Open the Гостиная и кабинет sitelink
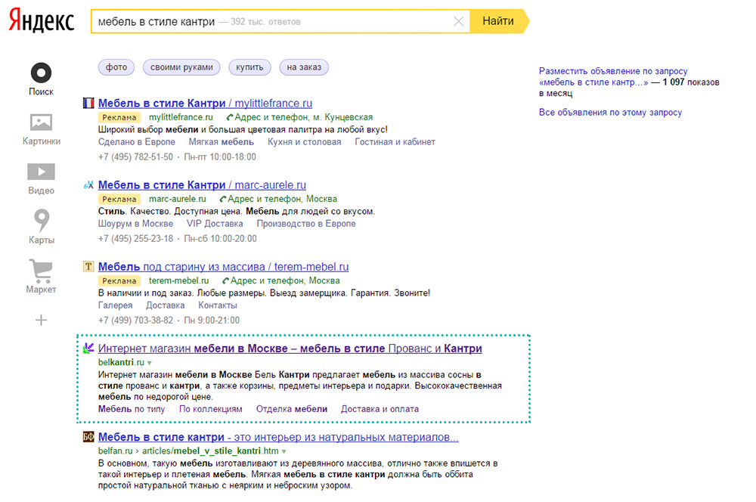756x502 pixels. pos(395,142)
